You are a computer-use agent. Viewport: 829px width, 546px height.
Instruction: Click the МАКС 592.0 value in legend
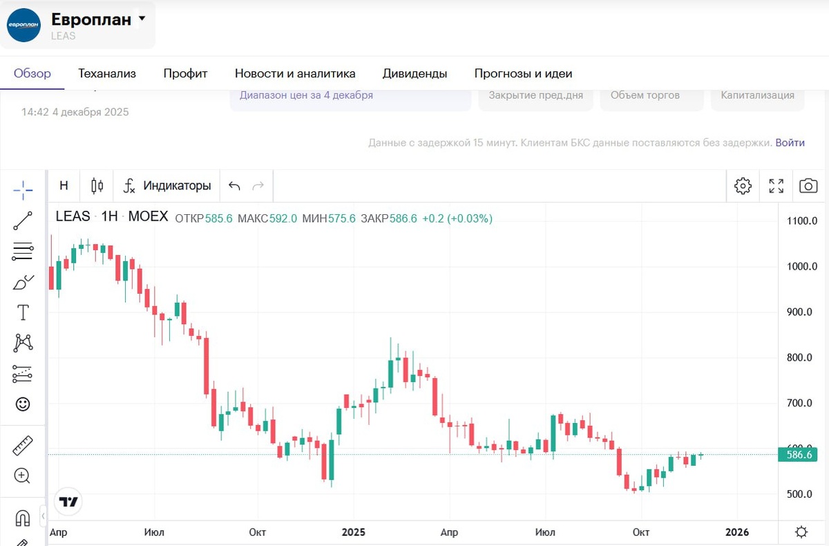267,218
